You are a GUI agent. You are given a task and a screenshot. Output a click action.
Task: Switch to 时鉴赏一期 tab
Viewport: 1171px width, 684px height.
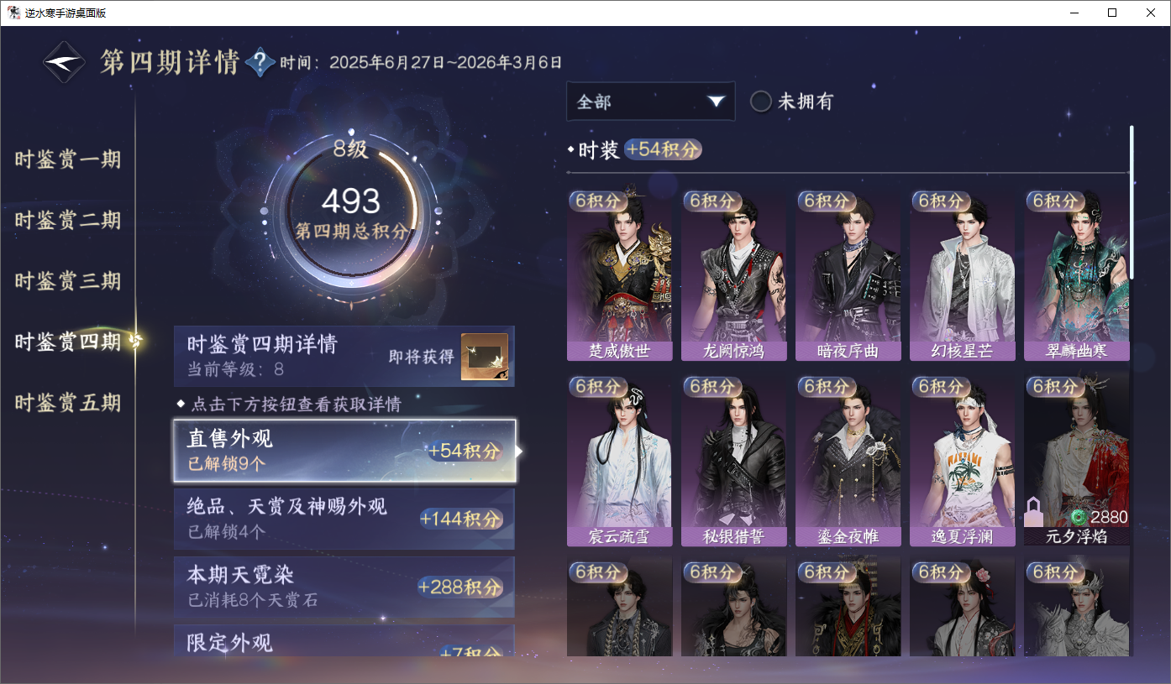point(68,159)
